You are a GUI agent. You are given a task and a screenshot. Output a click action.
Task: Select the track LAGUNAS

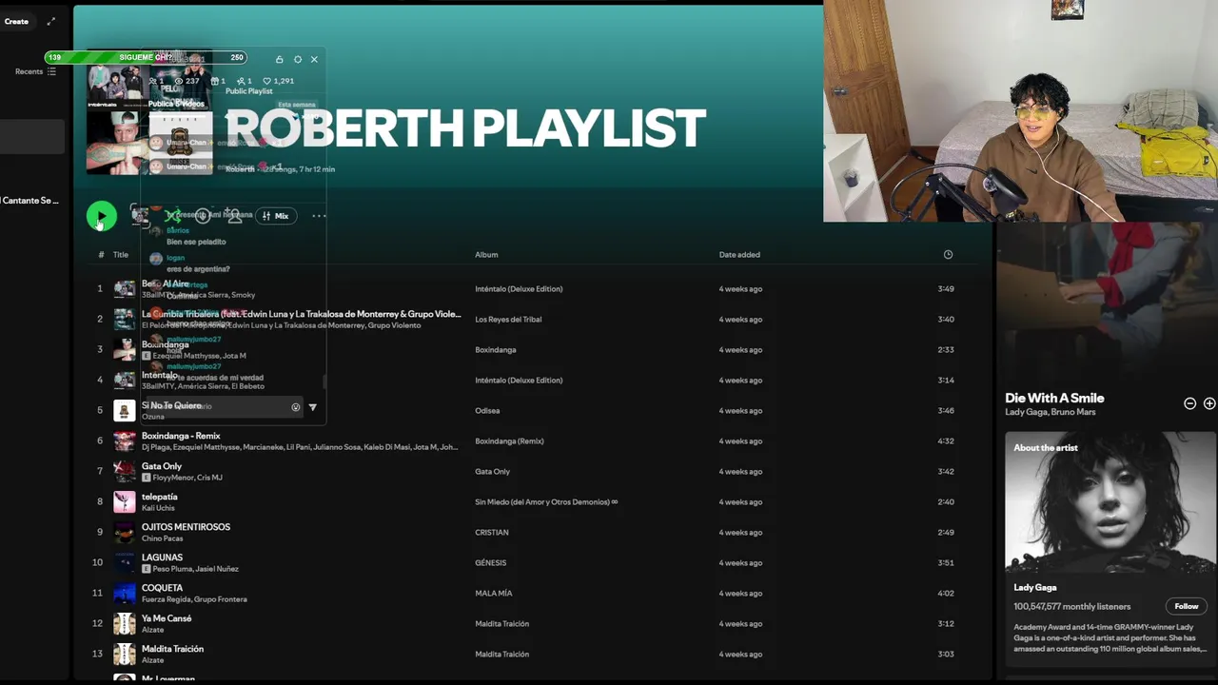coord(162,558)
